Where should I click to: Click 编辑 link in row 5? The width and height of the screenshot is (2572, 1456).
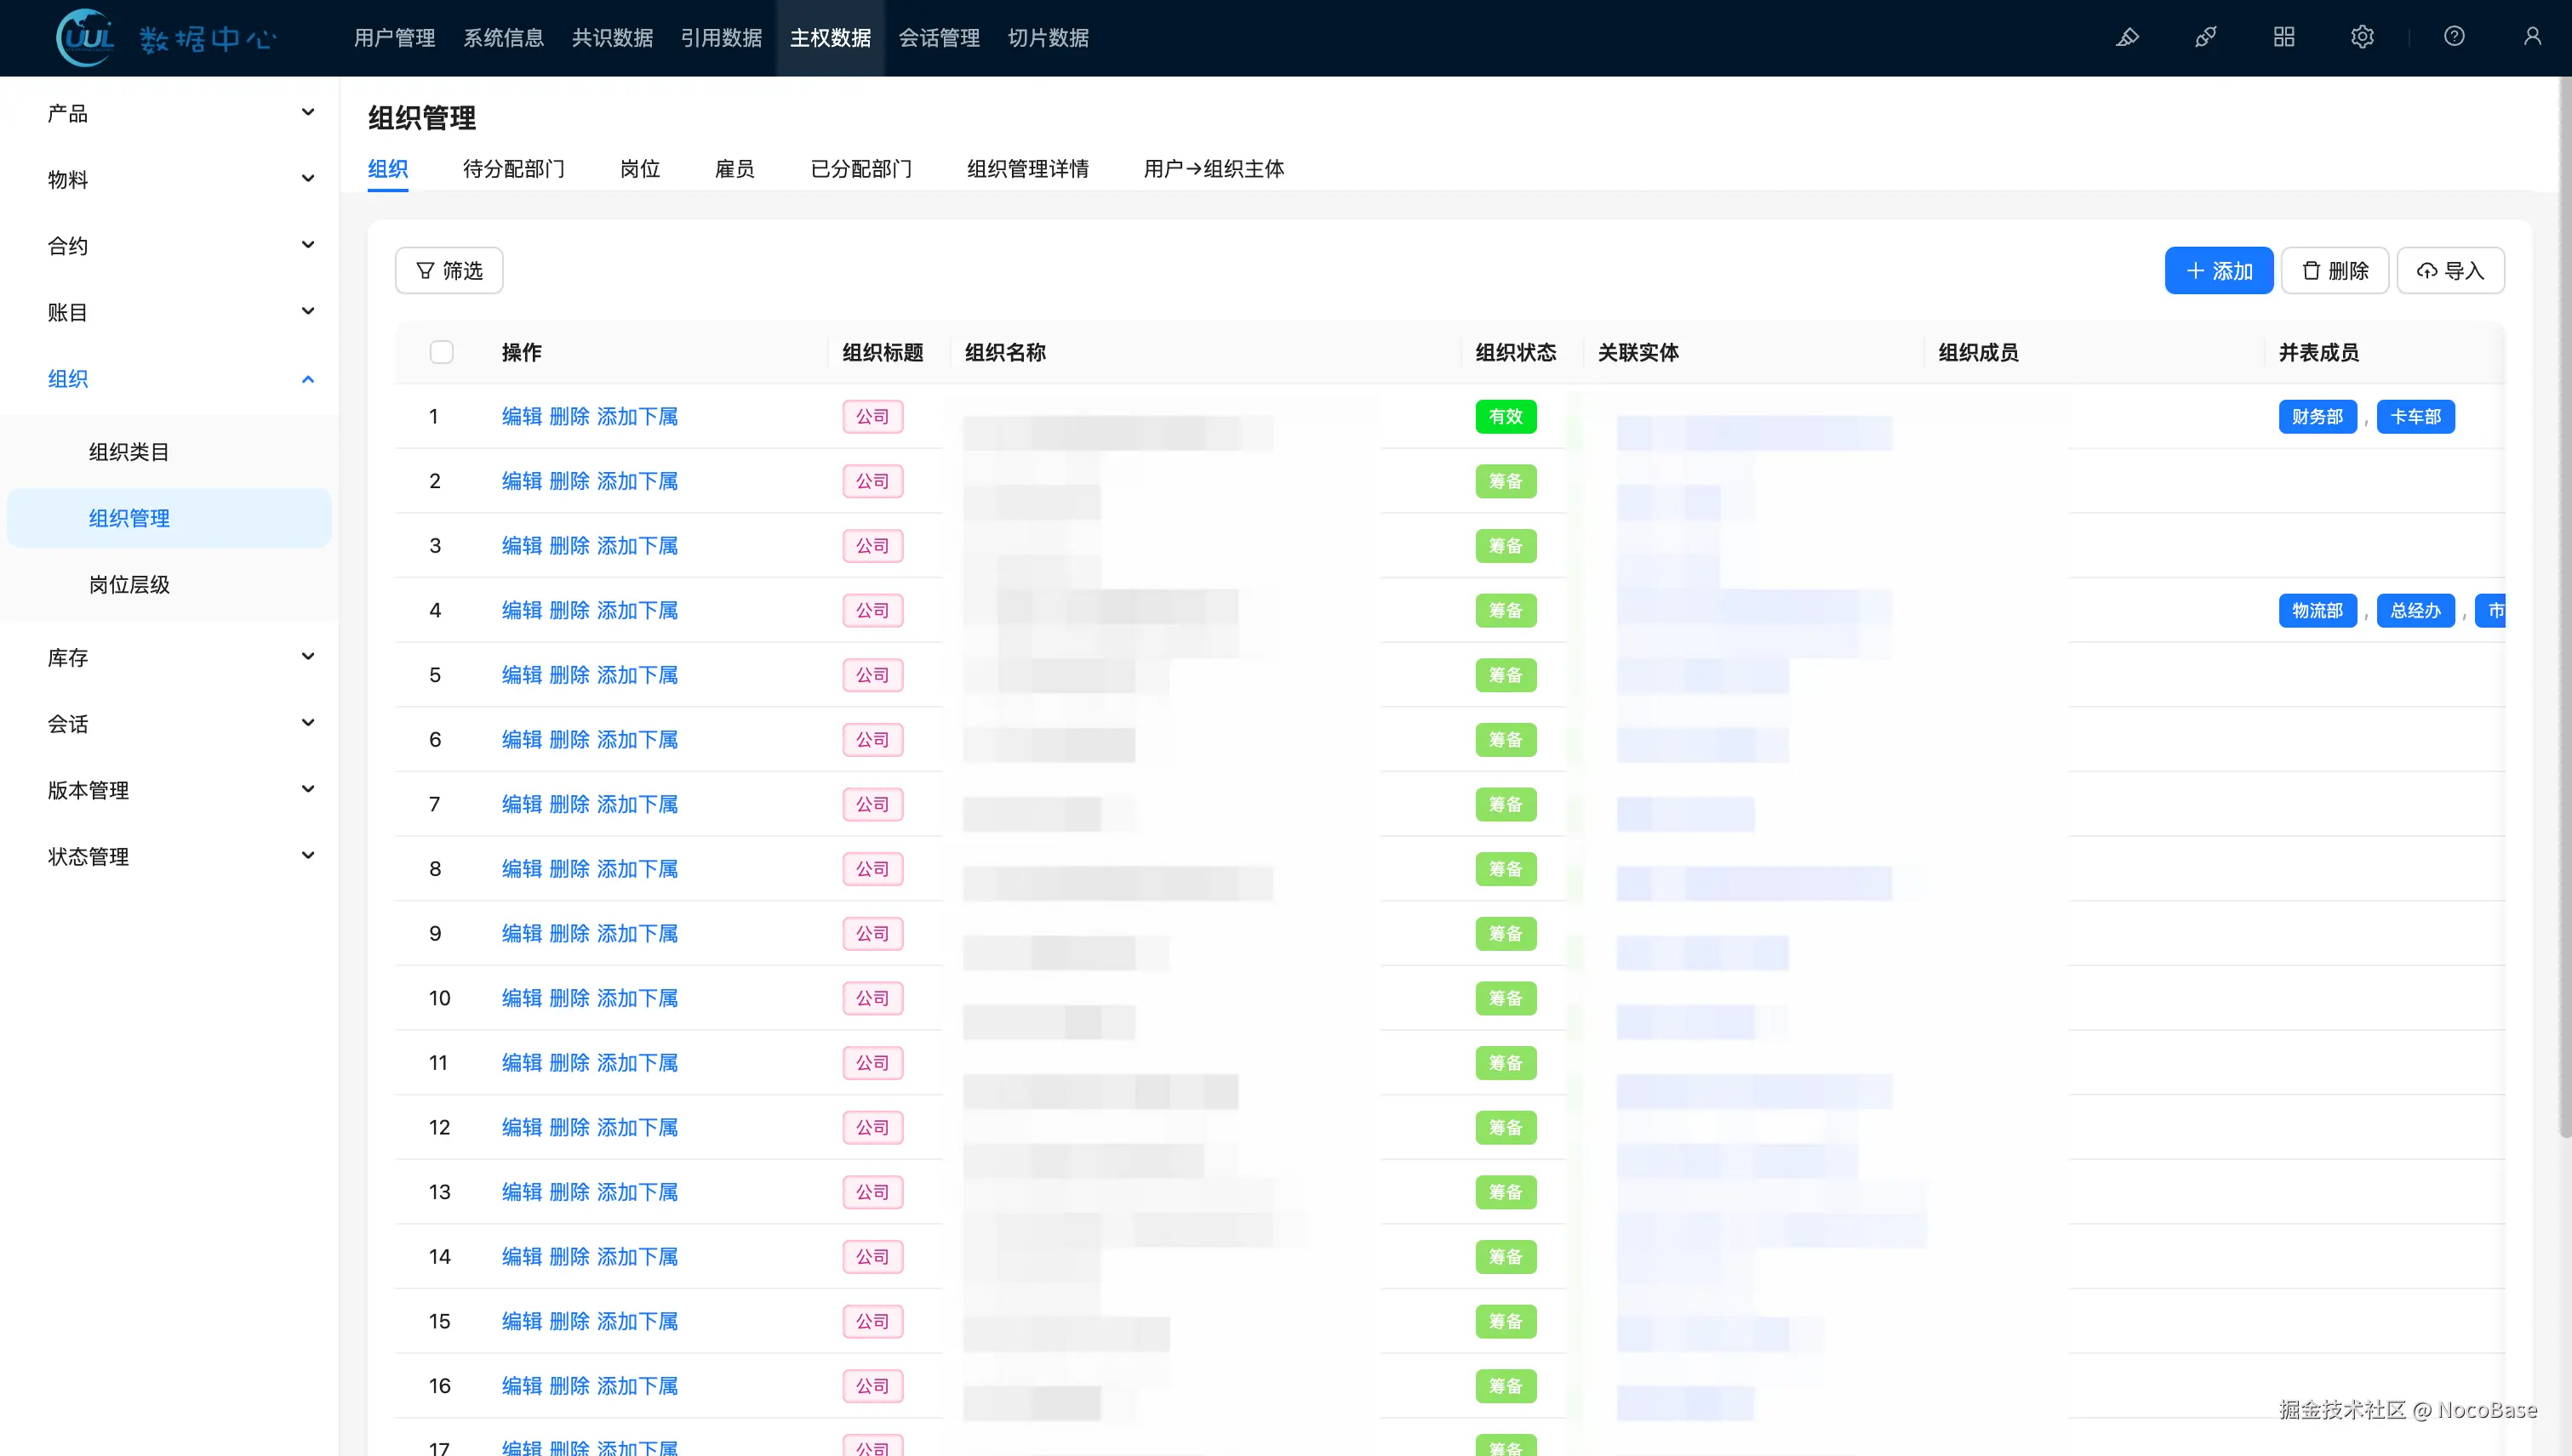[x=522, y=675]
